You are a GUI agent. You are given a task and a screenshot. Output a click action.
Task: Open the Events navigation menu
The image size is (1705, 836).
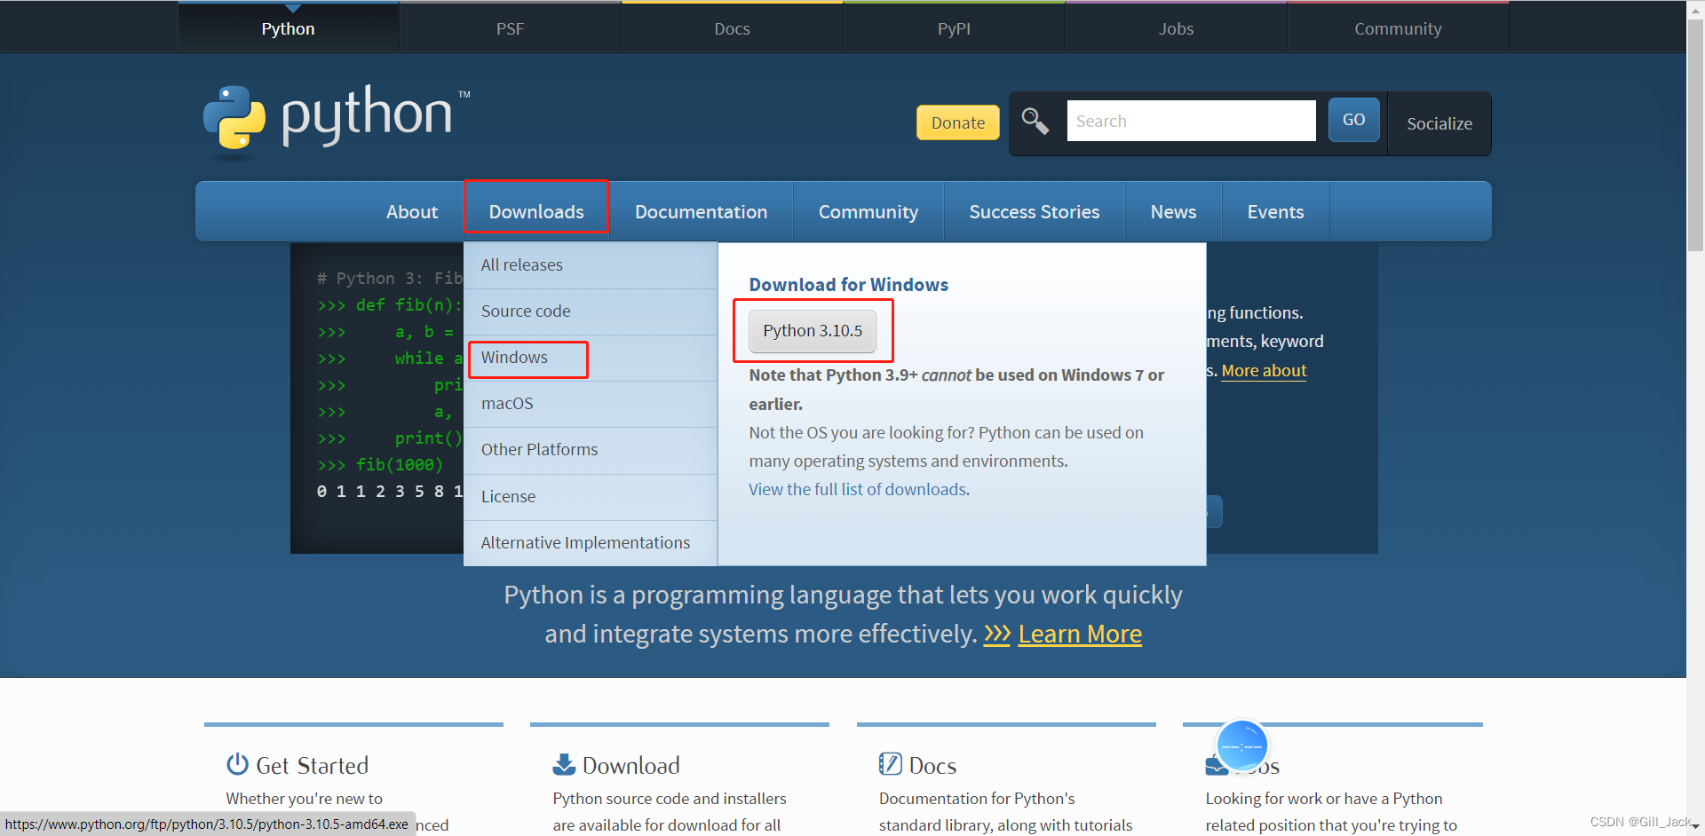(1276, 211)
